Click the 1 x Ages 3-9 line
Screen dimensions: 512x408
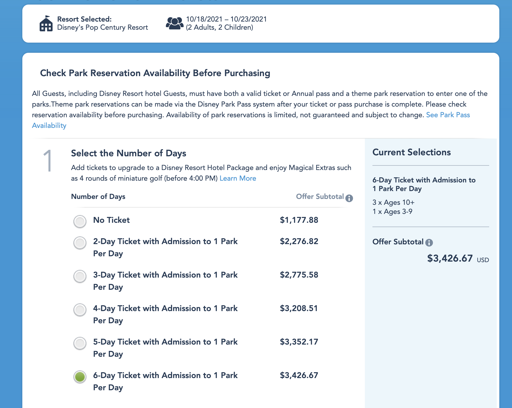pyautogui.click(x=392, y=212)
